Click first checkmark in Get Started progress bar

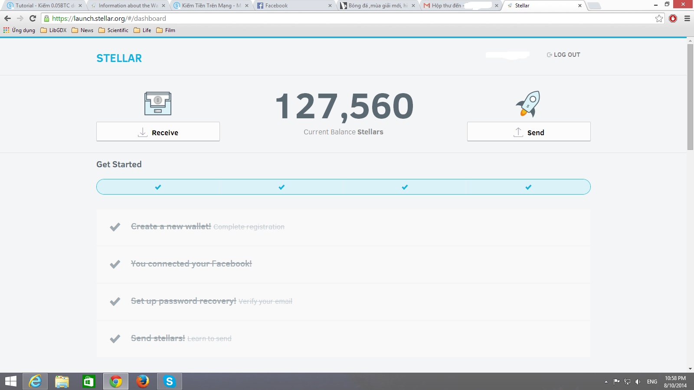pyautogui.click(x=158, y=187)
